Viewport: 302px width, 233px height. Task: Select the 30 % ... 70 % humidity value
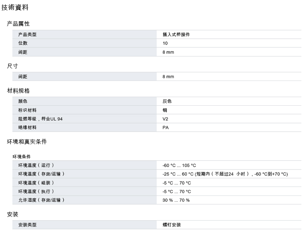coord(176,200)
